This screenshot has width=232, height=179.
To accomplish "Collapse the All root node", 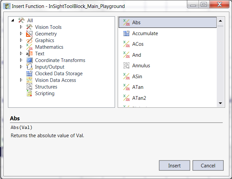I will click(x=13, y=21).
